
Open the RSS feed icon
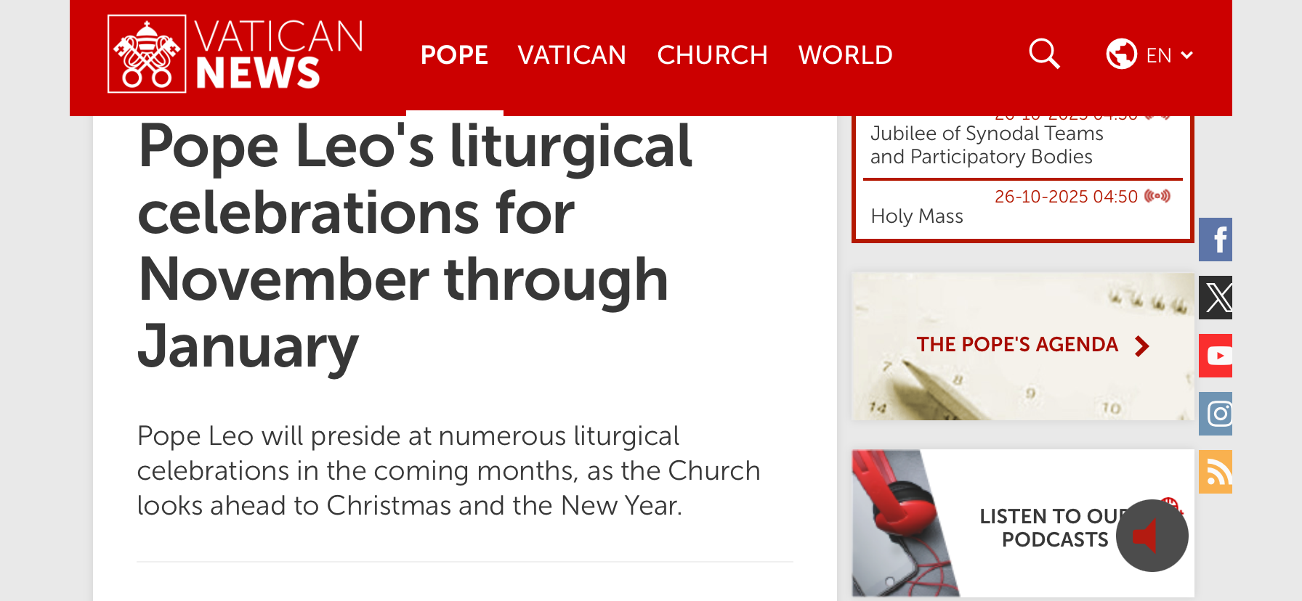[1216, 472]
